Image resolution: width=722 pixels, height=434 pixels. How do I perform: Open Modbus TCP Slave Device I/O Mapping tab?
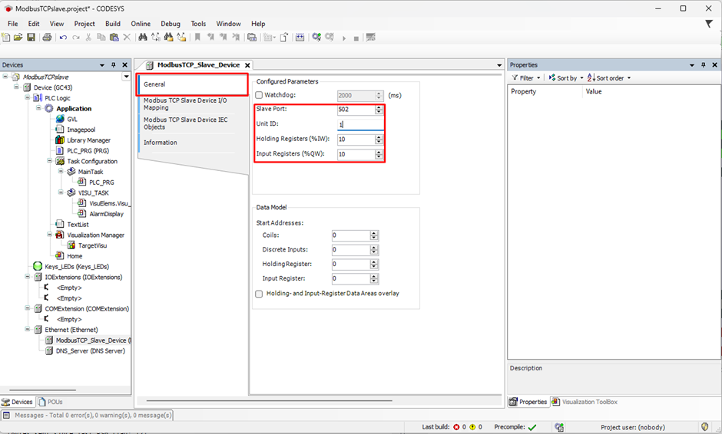pyautogui.click(x=187, y=104)
